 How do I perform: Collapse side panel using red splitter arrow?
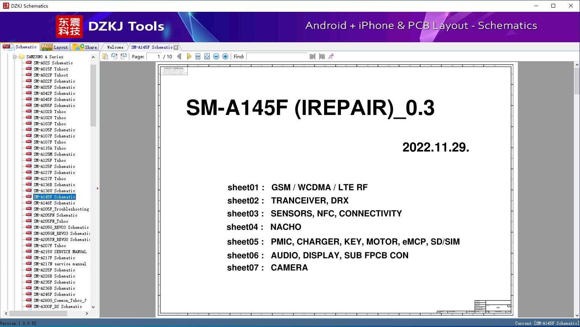tap(98, 188)
